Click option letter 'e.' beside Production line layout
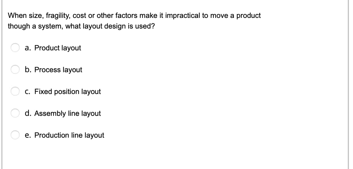The width and height of the screenshot is (353, 169). (x=28, y=135)
